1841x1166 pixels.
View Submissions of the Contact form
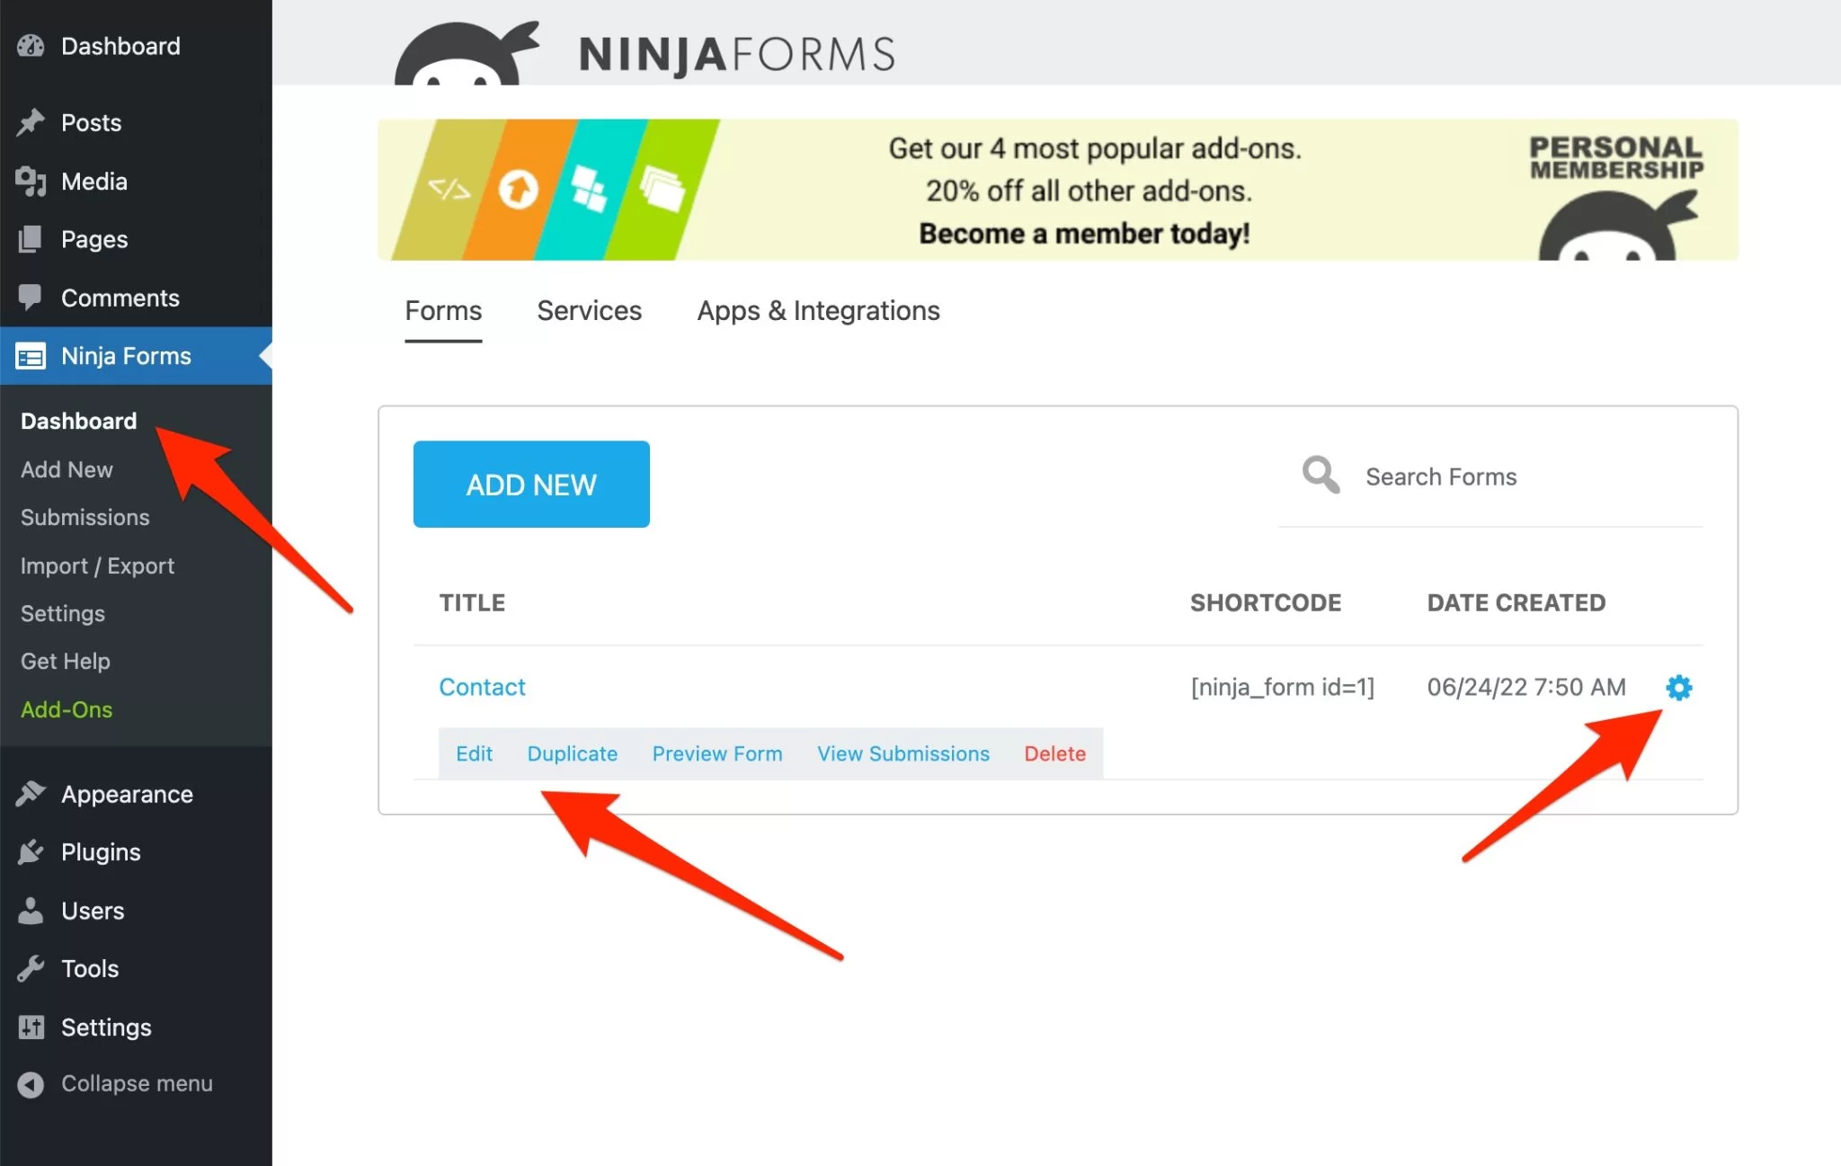tap(903, 753)
